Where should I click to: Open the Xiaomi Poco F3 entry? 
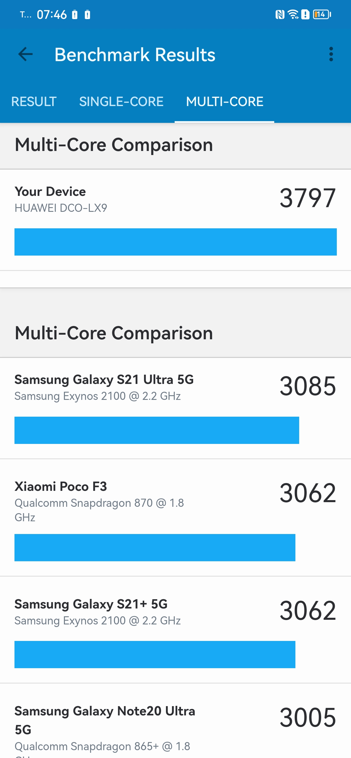click(175, 518)
